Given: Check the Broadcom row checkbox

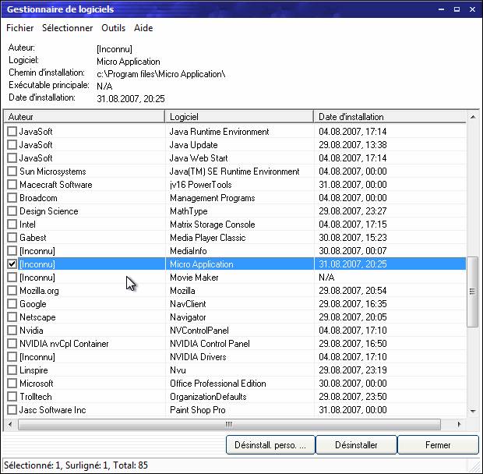Looking at the screenshot, I should 12,198.
